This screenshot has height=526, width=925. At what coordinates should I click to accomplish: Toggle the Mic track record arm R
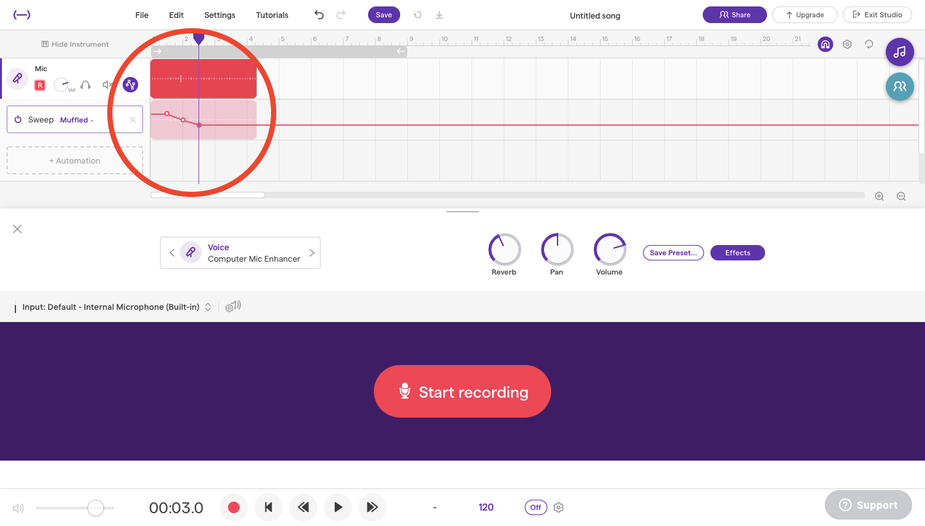[x=40, y=85]
